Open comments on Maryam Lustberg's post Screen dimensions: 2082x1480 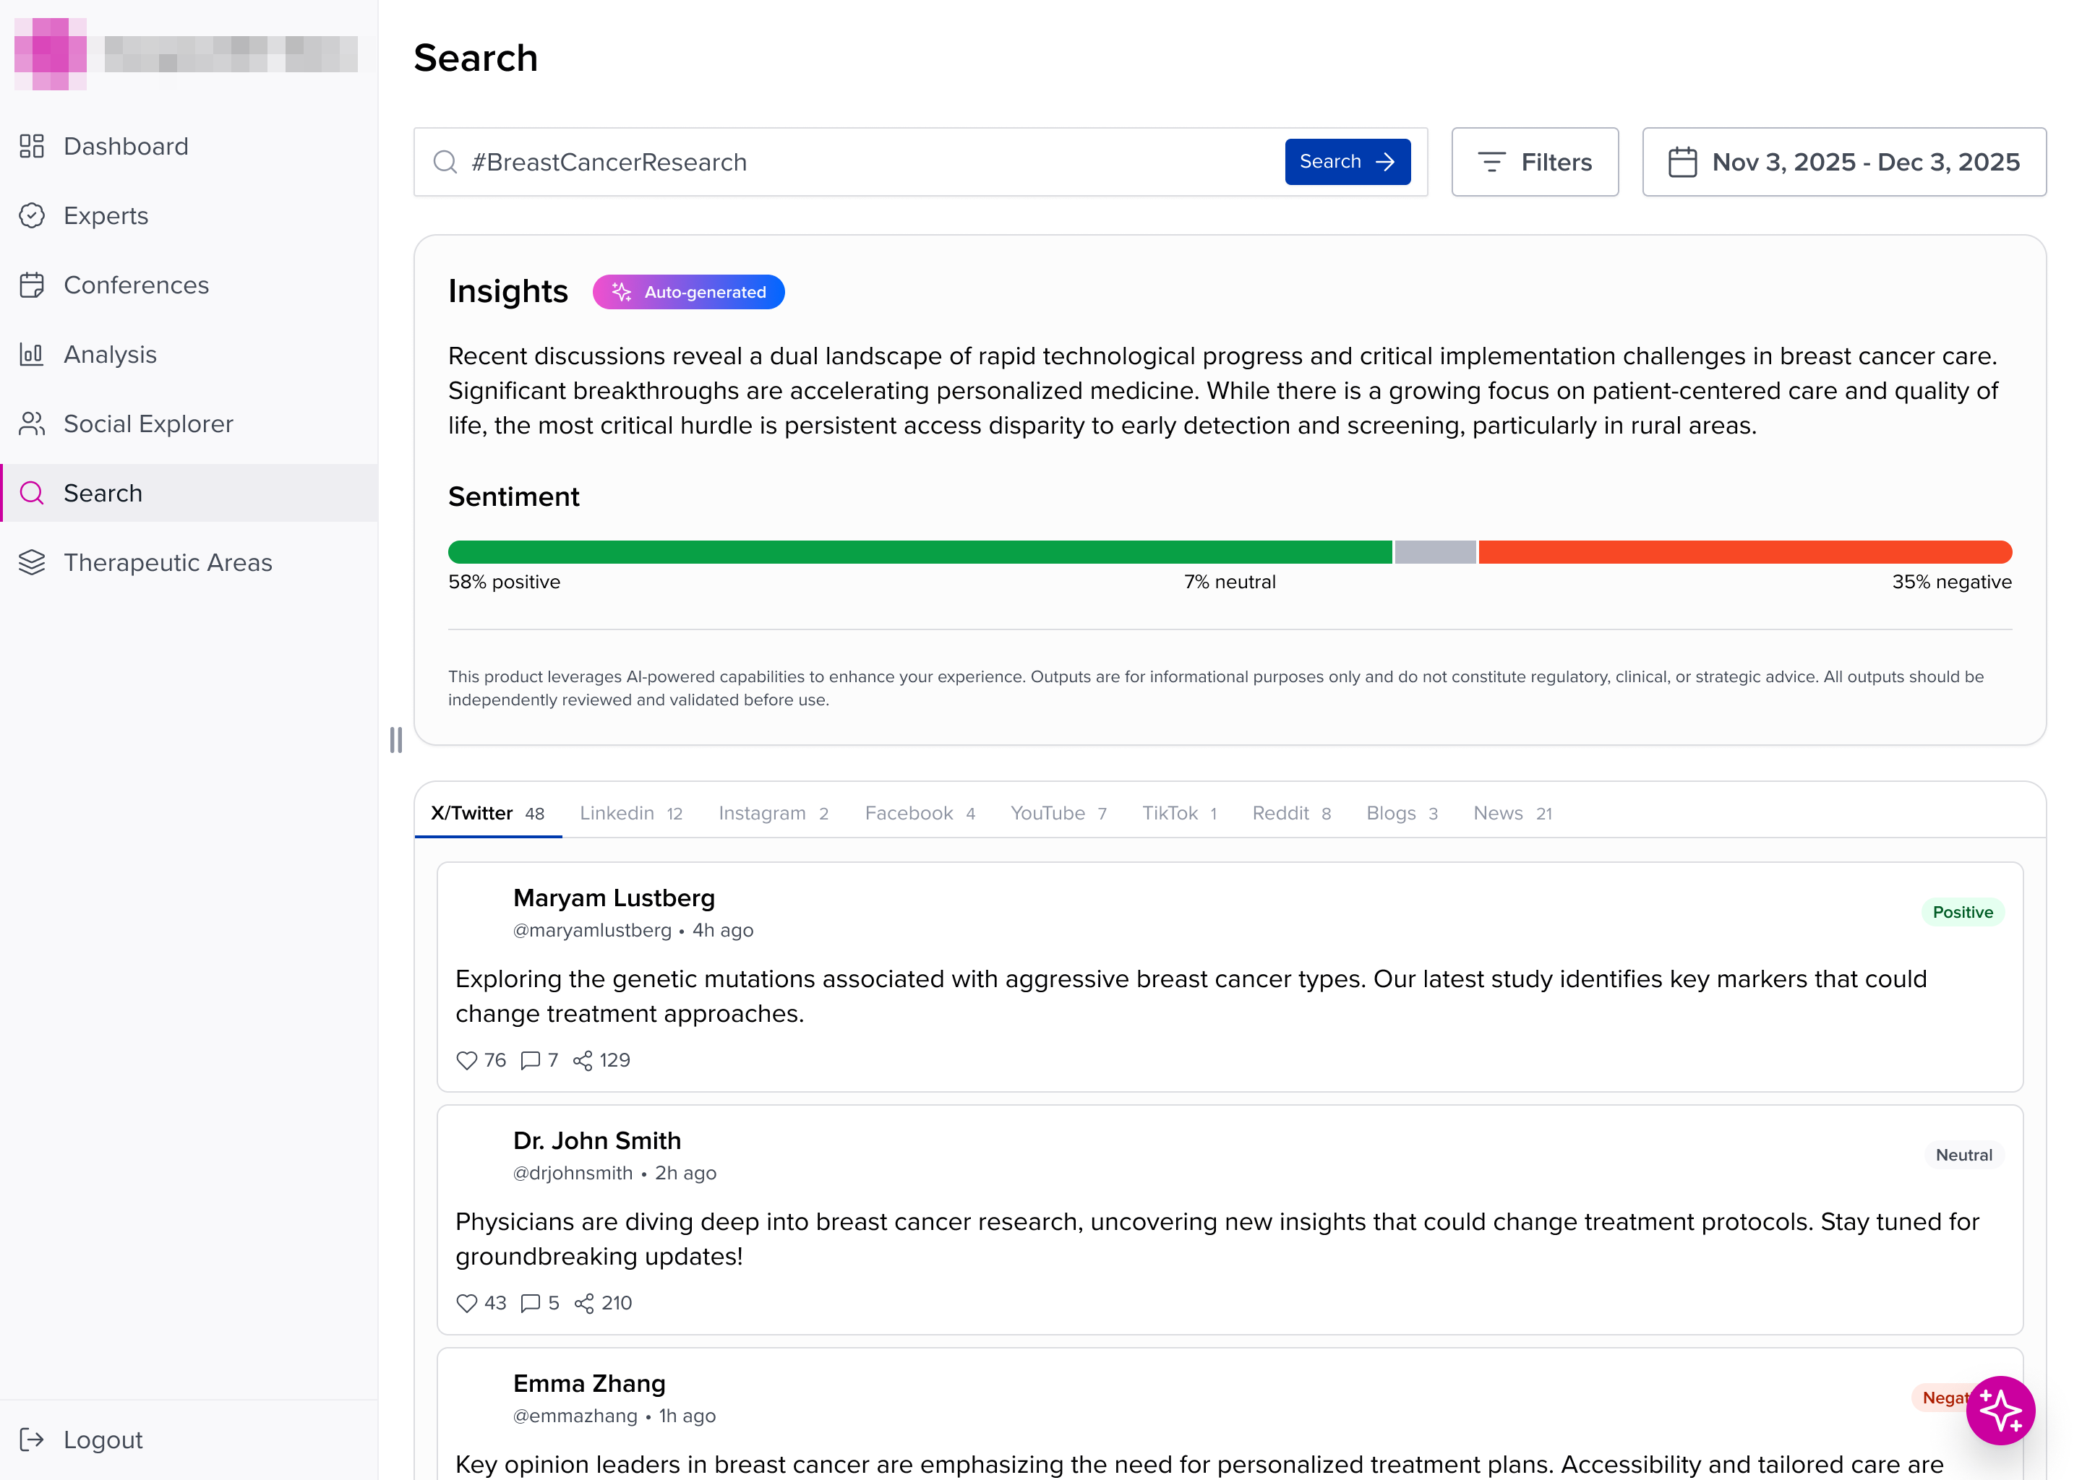tap(530, 1060)
